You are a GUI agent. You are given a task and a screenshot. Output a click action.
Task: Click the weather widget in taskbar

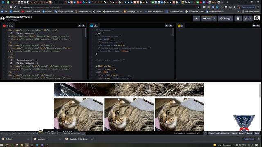[222, 145]
